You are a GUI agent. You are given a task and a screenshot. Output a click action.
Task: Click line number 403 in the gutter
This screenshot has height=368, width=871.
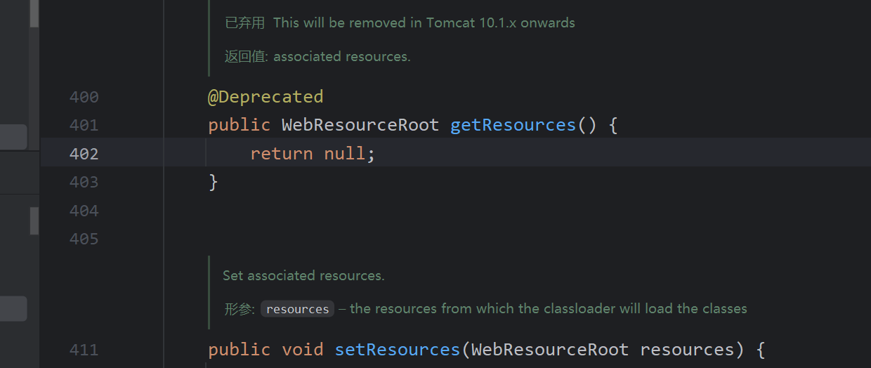[84, 183]
